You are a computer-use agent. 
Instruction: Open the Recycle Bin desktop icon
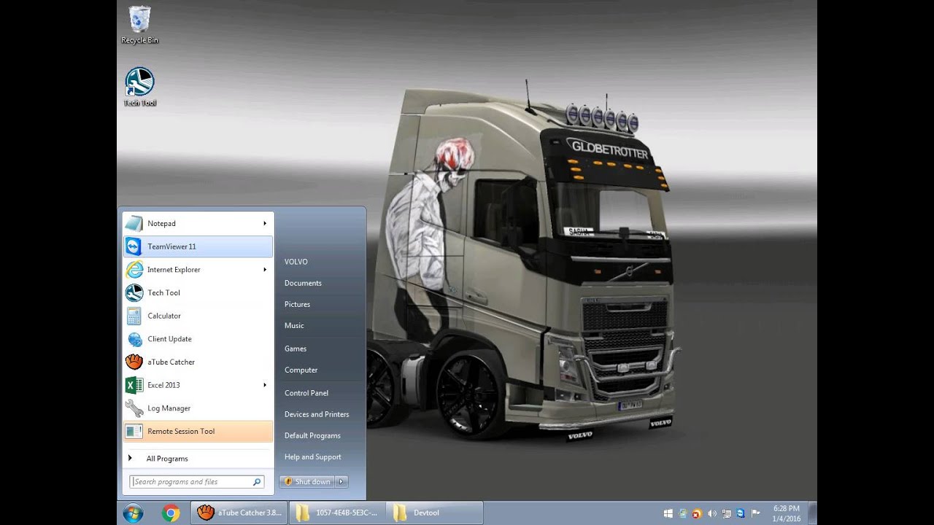139,26
